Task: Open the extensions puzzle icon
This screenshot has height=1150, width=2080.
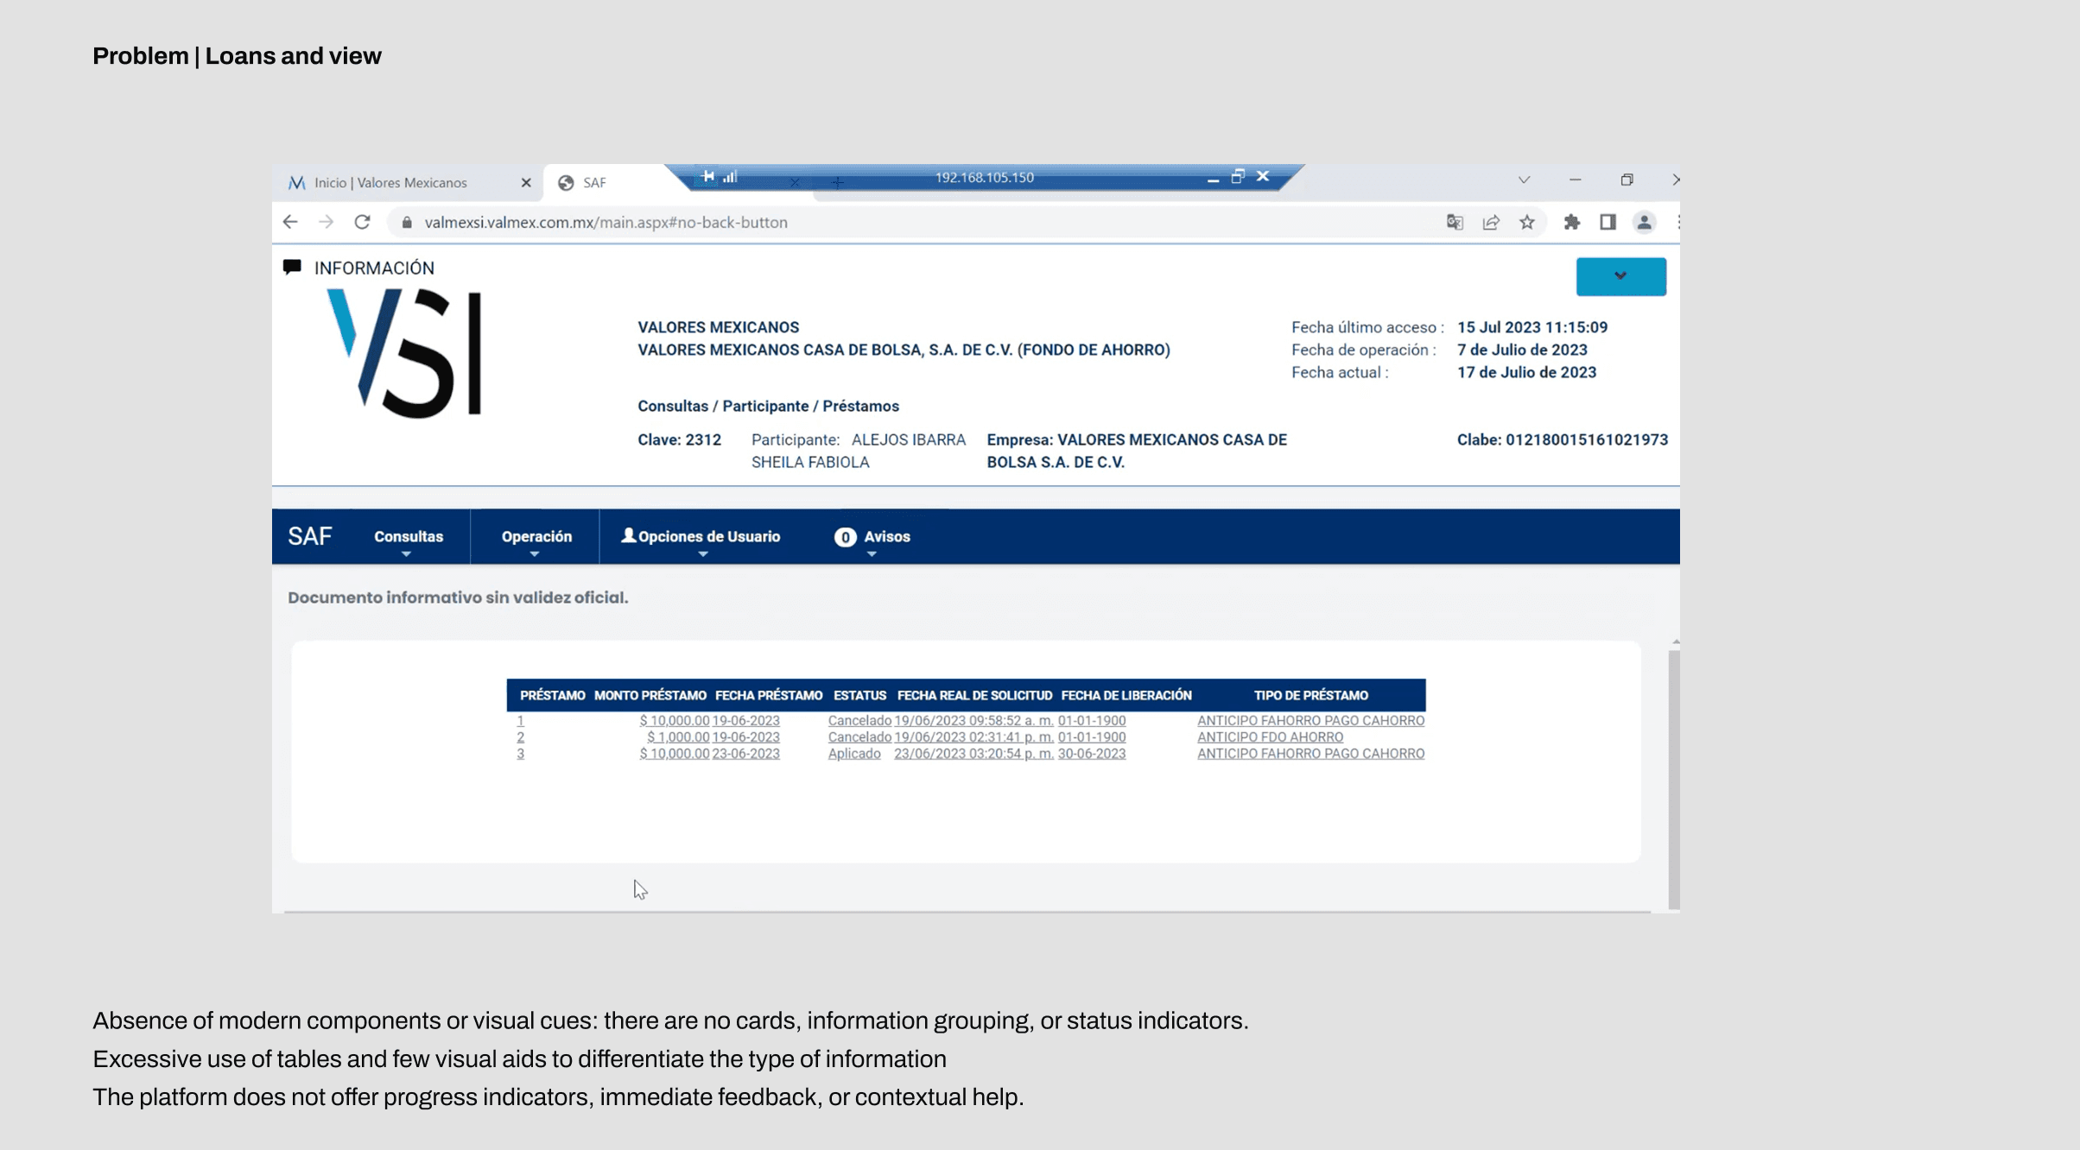Action: 1572,222
